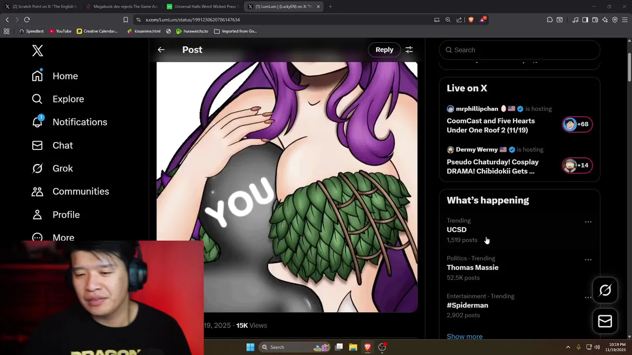
Task: Open more options for UCSD trend
Action: pos(588,222)
